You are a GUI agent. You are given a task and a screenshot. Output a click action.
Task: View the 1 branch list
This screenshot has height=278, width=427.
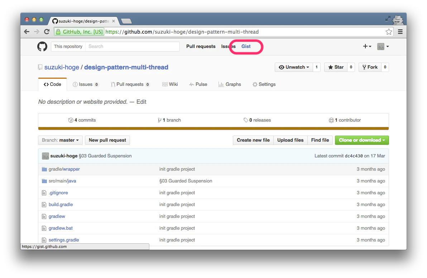pyautogui.click(x=169, y=120)
